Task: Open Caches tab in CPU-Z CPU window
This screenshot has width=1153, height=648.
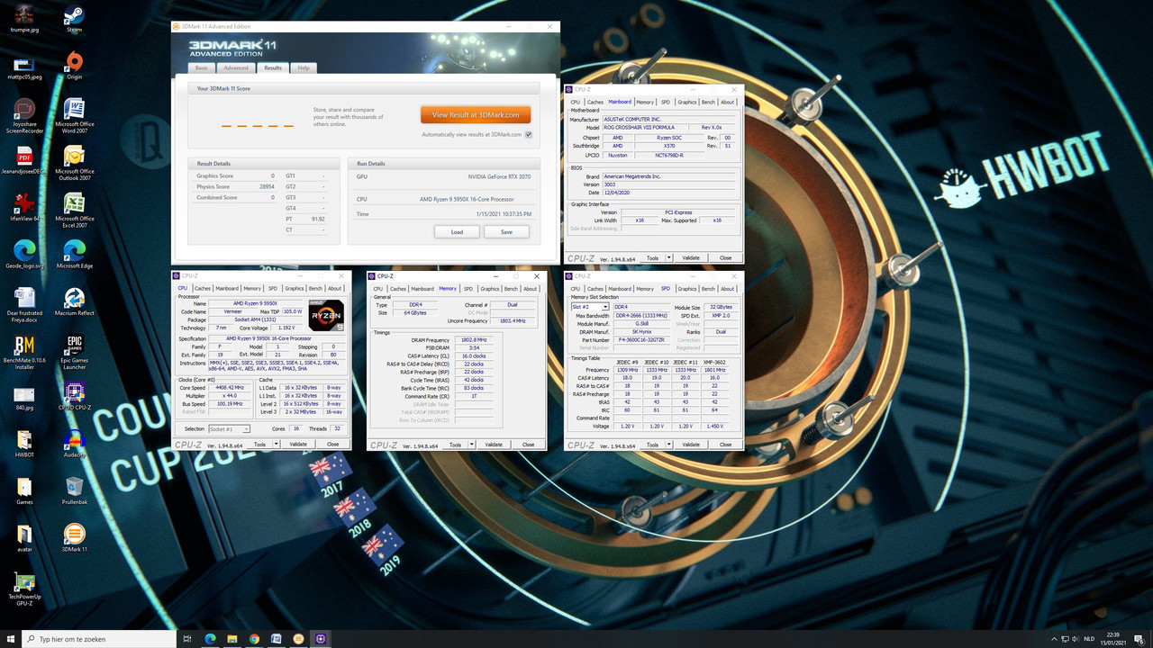Action: pos(203,289)
